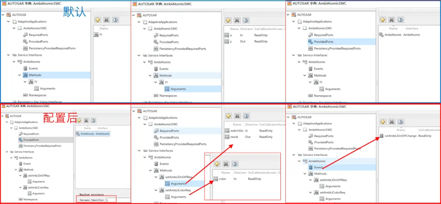The image size is (441, 204).
Task: Click the Delete X icon above the u and y arguments table
Action: 237,20
